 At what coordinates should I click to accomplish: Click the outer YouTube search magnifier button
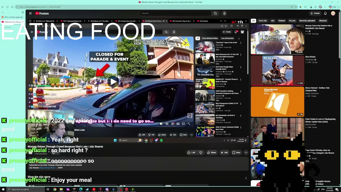(x=215, y=13)
